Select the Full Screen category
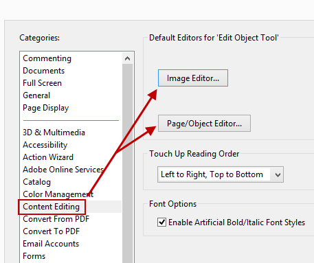The height and width of the screenshot is (263, 314). (x=43, y=83)
